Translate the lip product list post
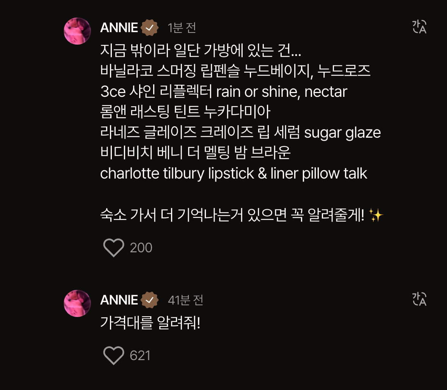This screenshot has width=447, height=390. tap(419, 27)
